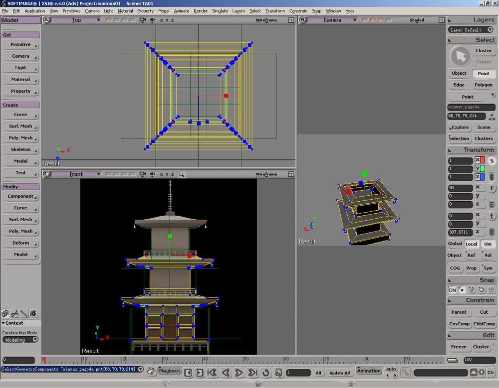Open the camera icon menu in Top viewport
The height and width of the screenshot is (388, 499).
pyautogui.click(x=143, y=20)
